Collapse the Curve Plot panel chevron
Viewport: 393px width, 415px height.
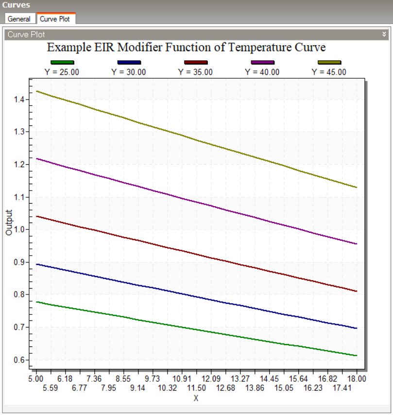click(384, 35)
